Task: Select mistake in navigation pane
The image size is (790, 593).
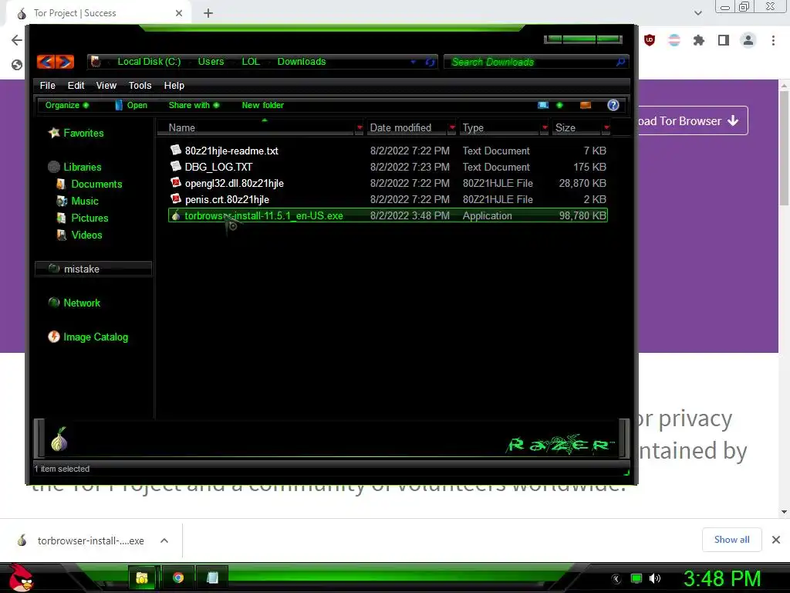Action: 93,269
